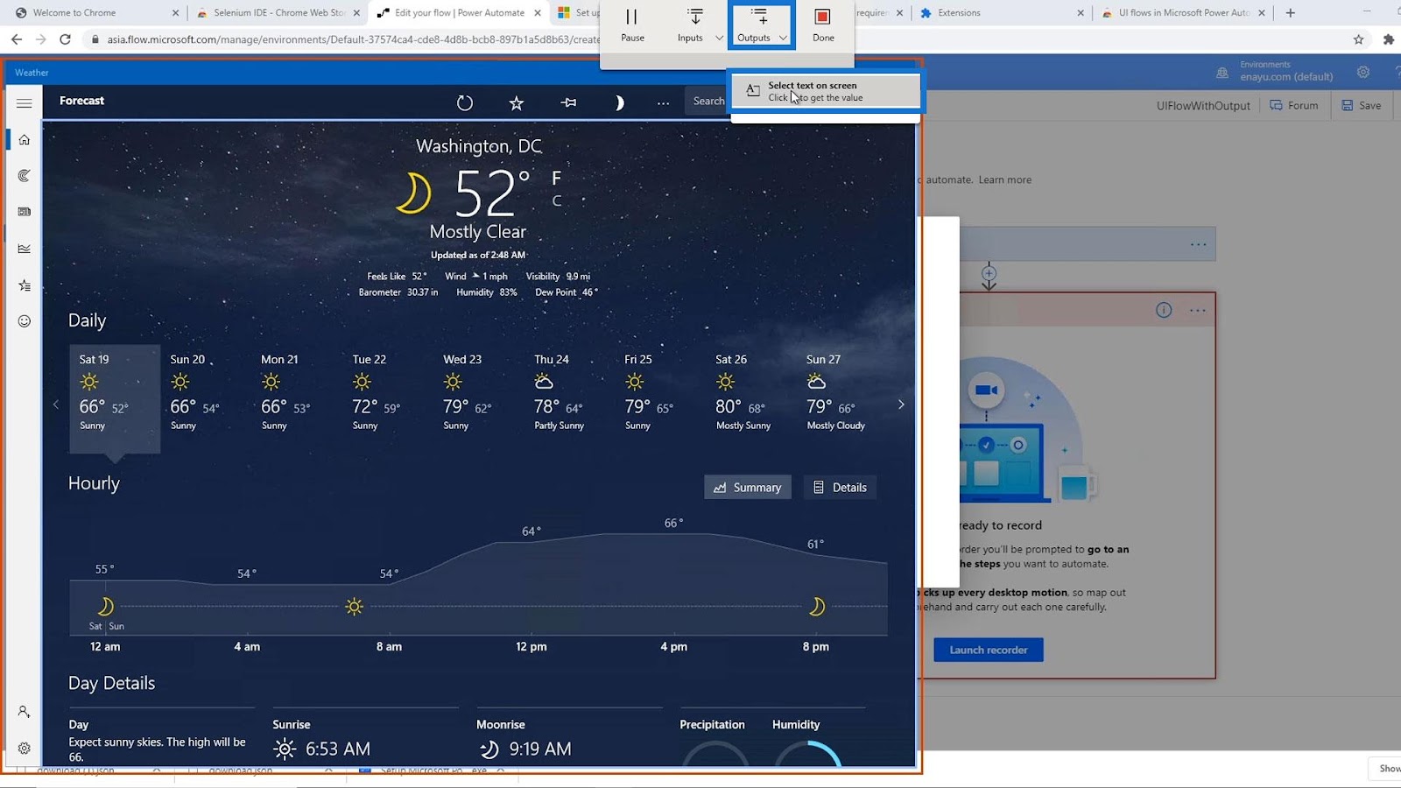
Task: Switch hourly view to Details
Action: click(x=840, y=488)
